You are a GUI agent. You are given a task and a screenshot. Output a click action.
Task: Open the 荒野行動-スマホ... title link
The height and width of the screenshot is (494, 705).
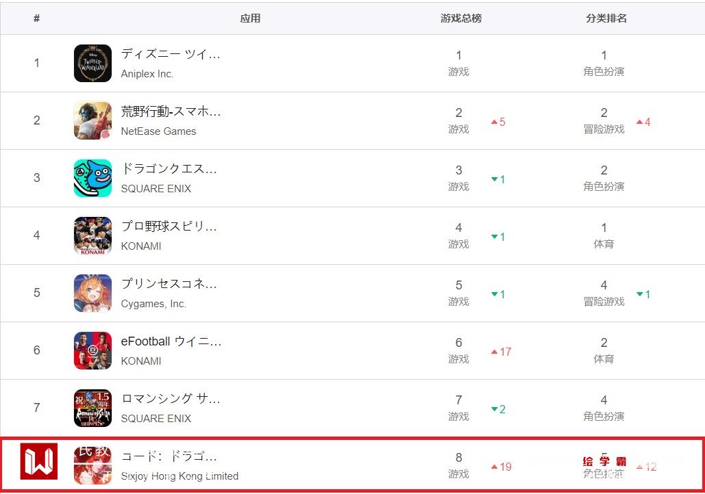(171, 112)
